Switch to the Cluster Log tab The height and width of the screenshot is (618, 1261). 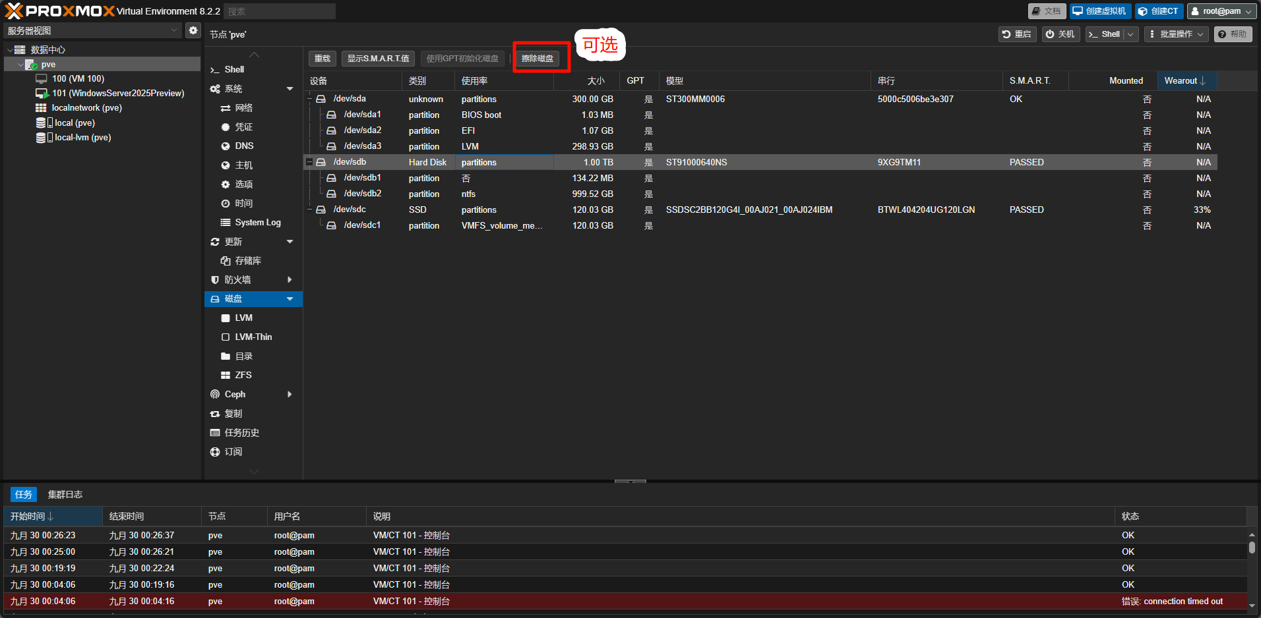pyautogui.click(x=65, y=495)
